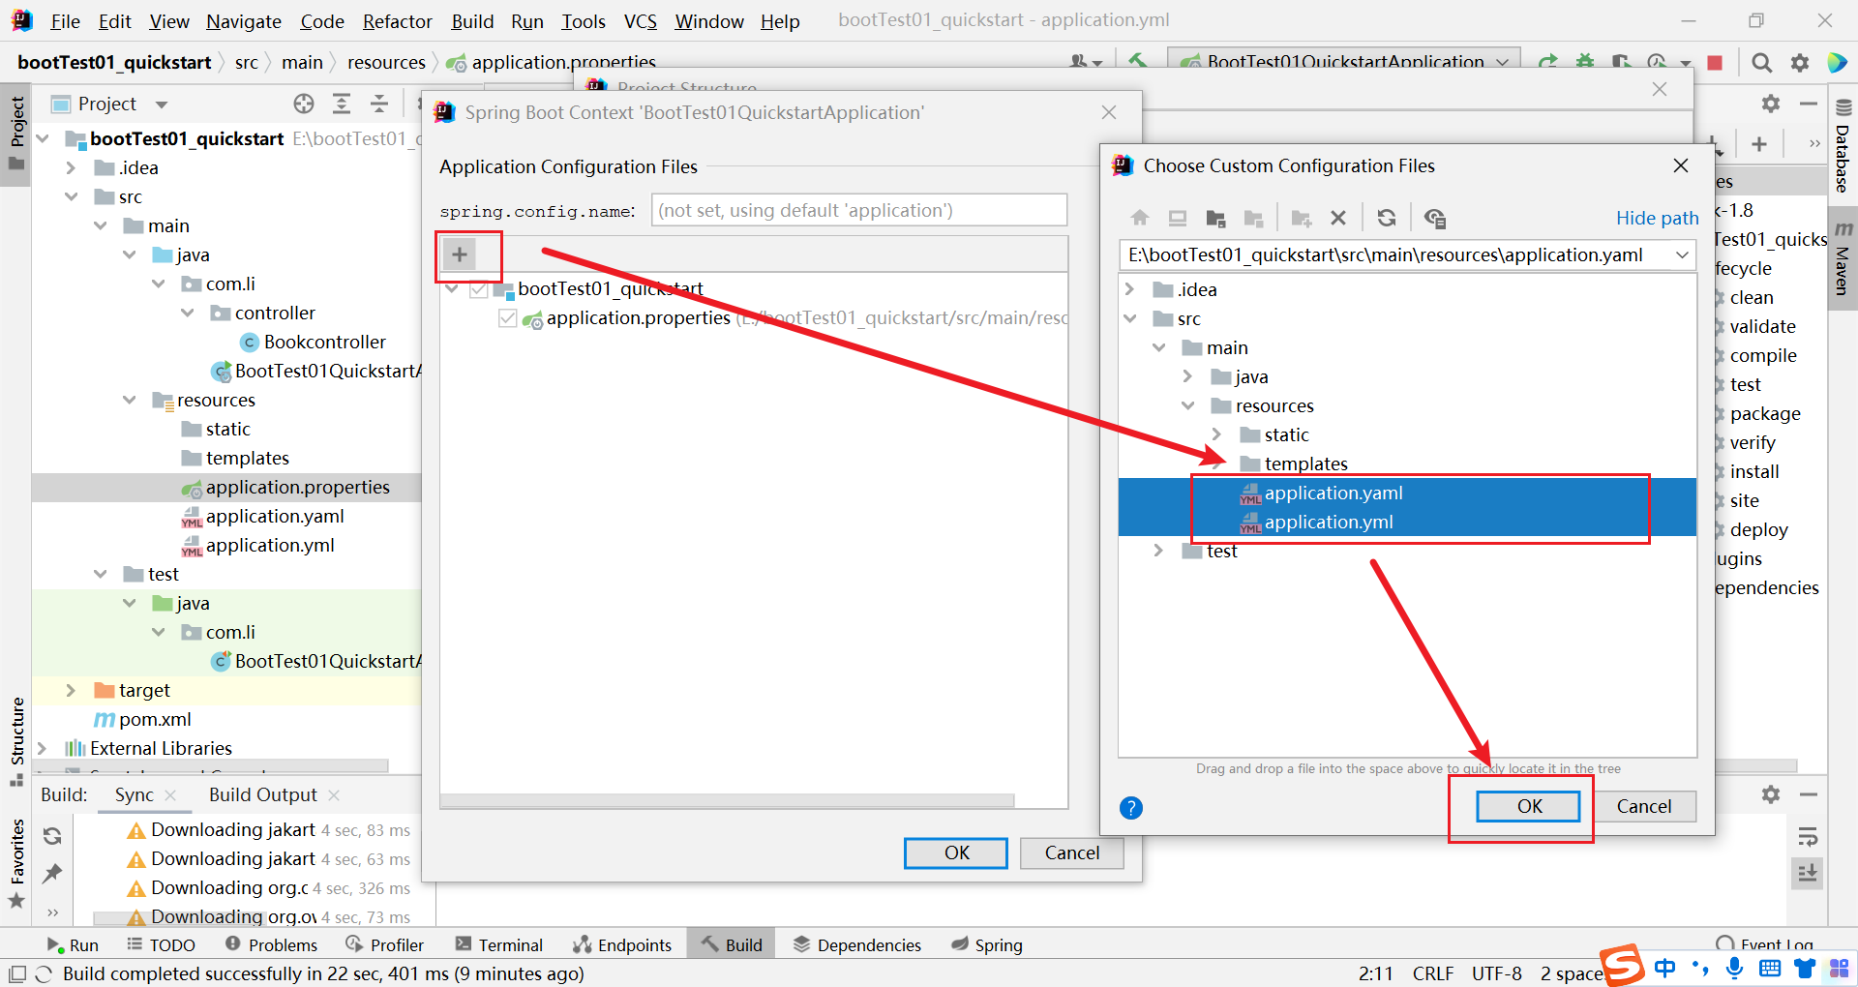1858x987 pixels.
Task: Click Cancel in Spring Boot Context dialog
Action: (x=1071, y=852)
